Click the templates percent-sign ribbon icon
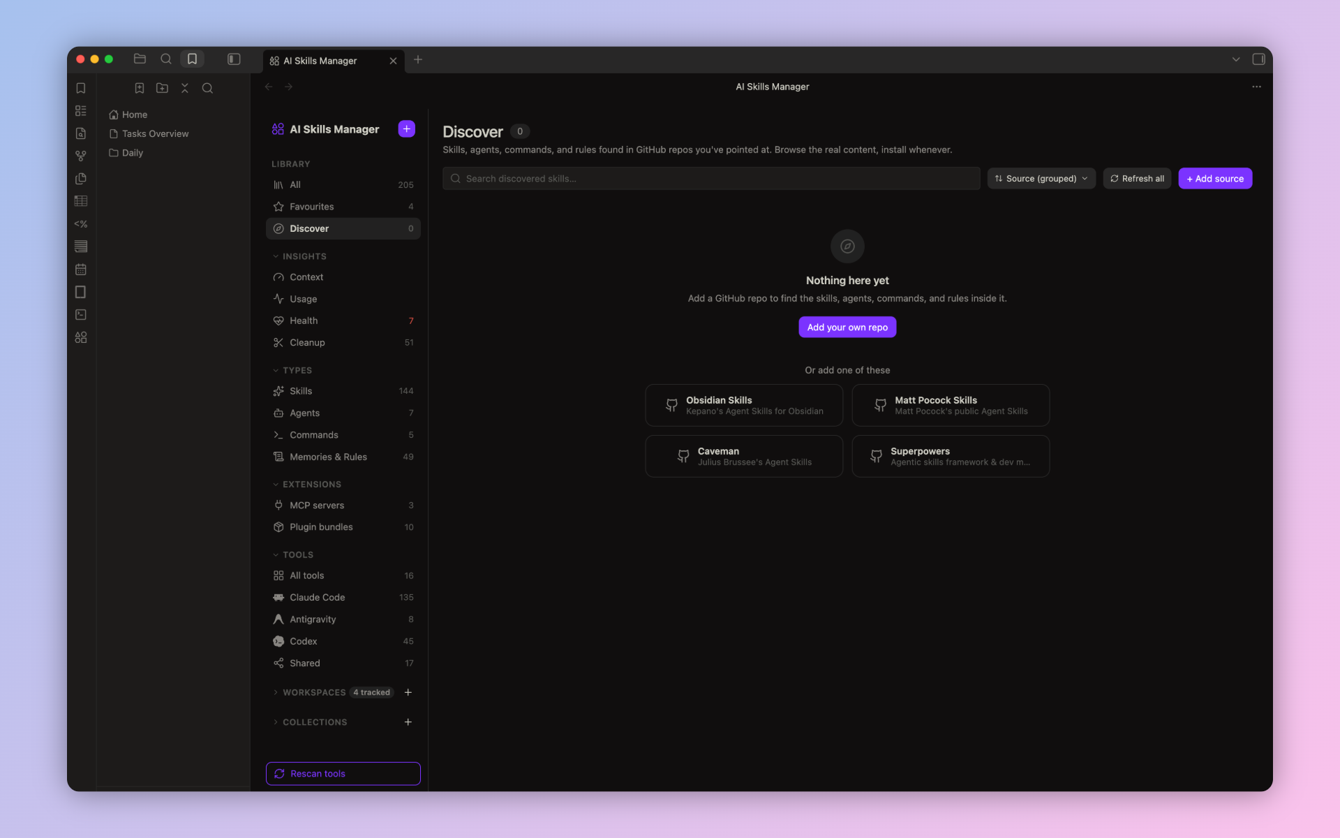The width and height of the screenshot is (1340, 838). click(81, 224)
